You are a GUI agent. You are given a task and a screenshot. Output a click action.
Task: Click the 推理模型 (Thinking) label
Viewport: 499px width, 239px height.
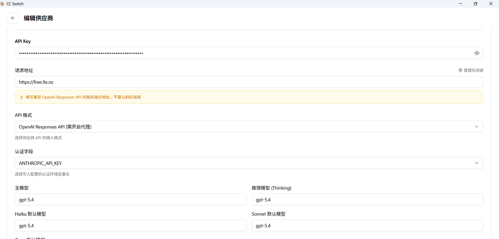pyautogui.click(x=271, y=188)
